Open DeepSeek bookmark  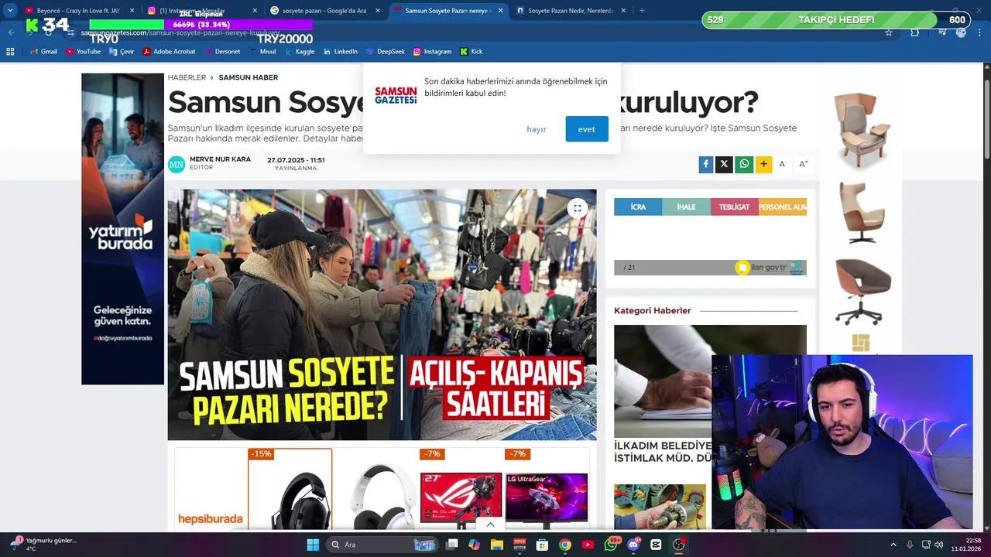(x=386, y=52)
